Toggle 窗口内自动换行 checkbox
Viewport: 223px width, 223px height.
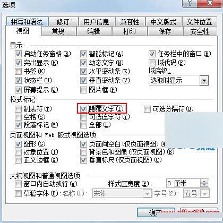tap(18, 184)
